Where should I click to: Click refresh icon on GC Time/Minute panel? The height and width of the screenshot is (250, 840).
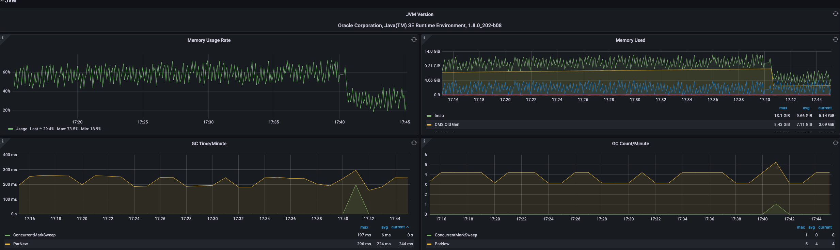click(414, 143)
